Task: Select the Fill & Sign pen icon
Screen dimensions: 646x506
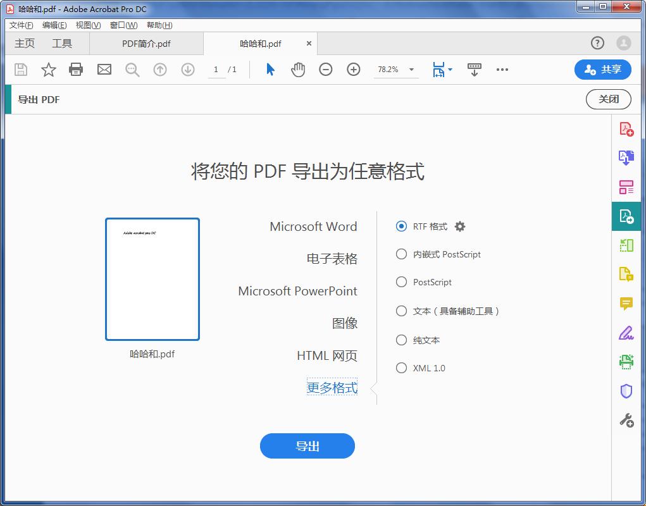Action: click(626, 332)
